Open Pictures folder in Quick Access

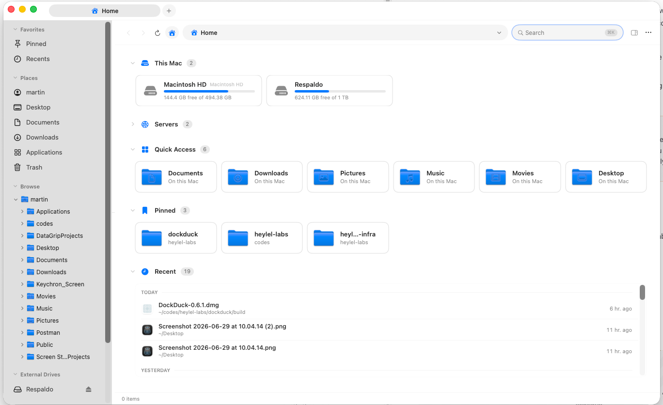tap(348, 177)
